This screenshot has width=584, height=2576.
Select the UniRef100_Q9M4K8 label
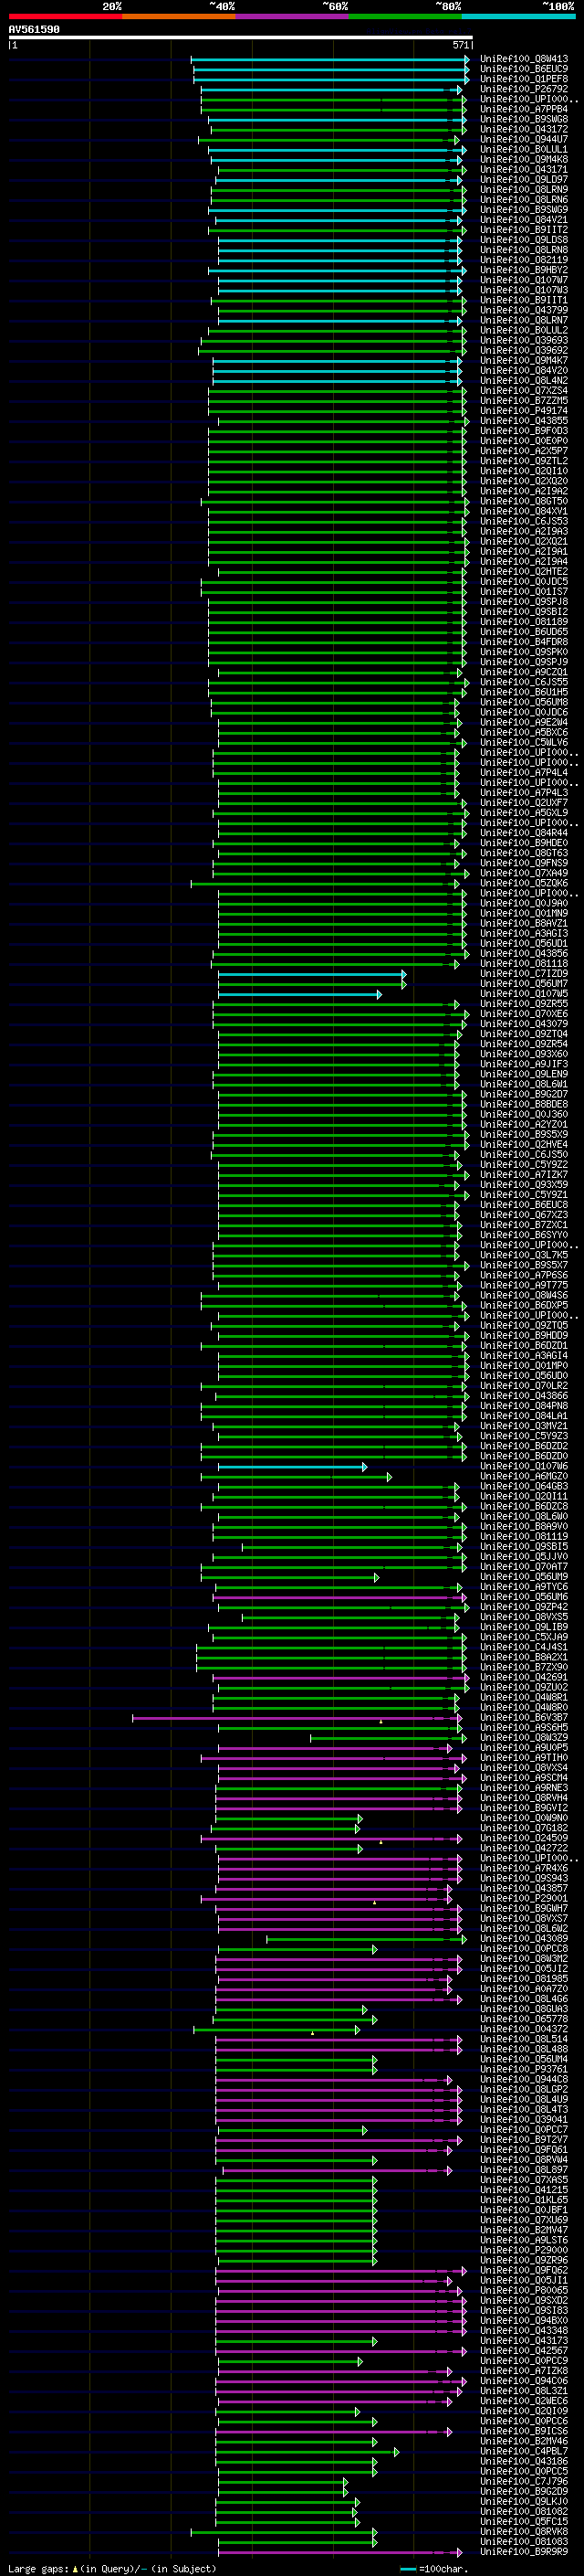coord(523,159)
